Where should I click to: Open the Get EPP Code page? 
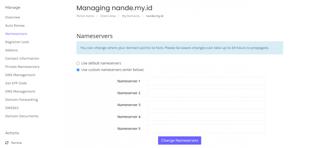coord(16,83)
